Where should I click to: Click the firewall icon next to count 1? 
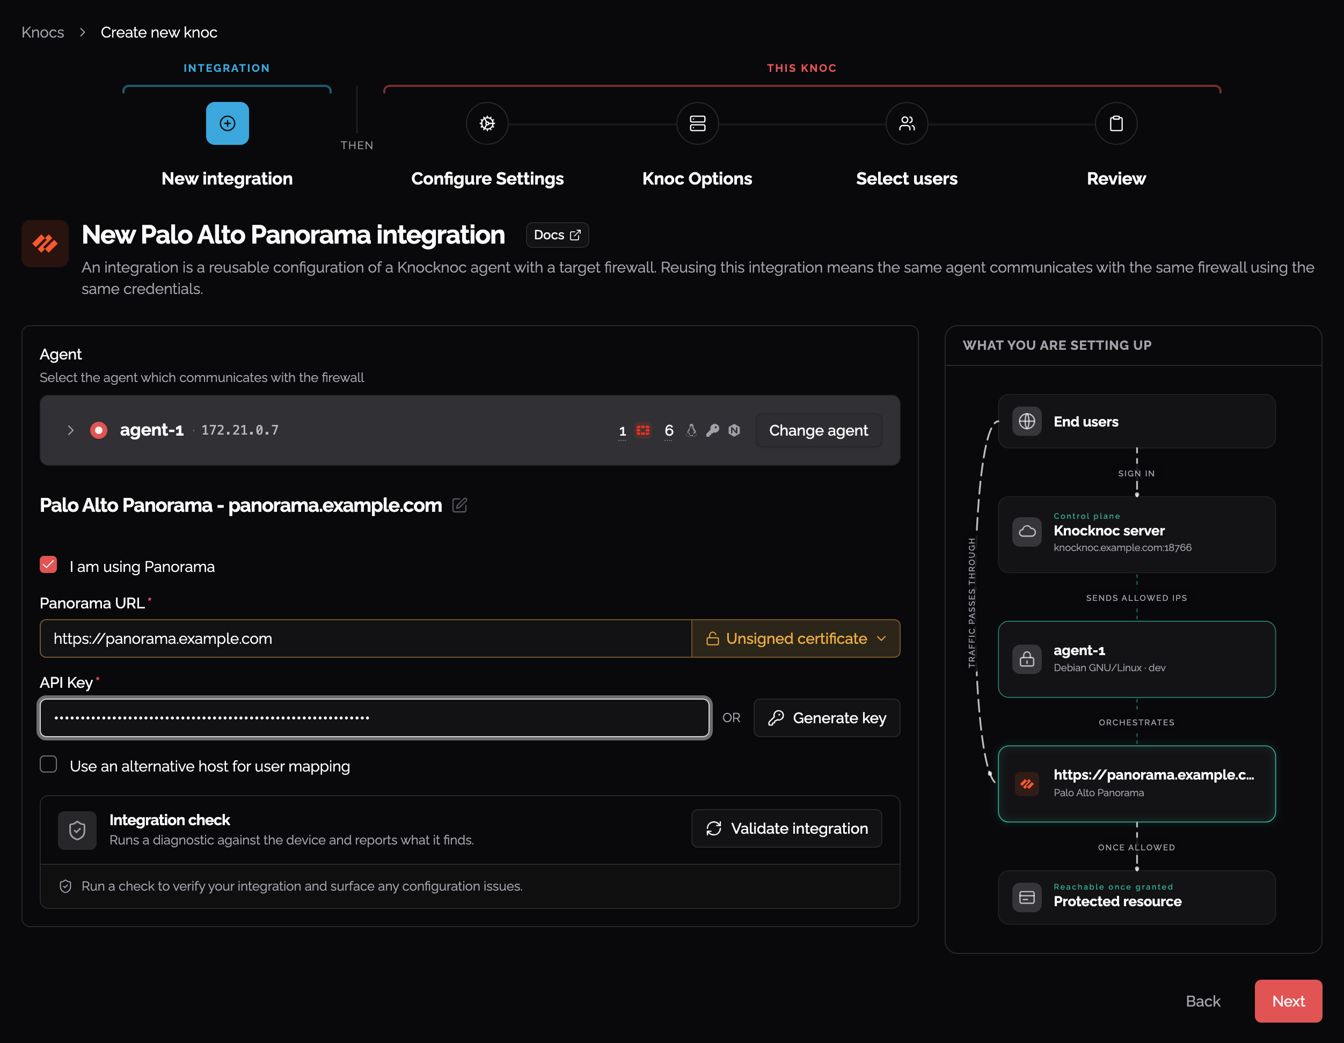click(x=642, y=430)
